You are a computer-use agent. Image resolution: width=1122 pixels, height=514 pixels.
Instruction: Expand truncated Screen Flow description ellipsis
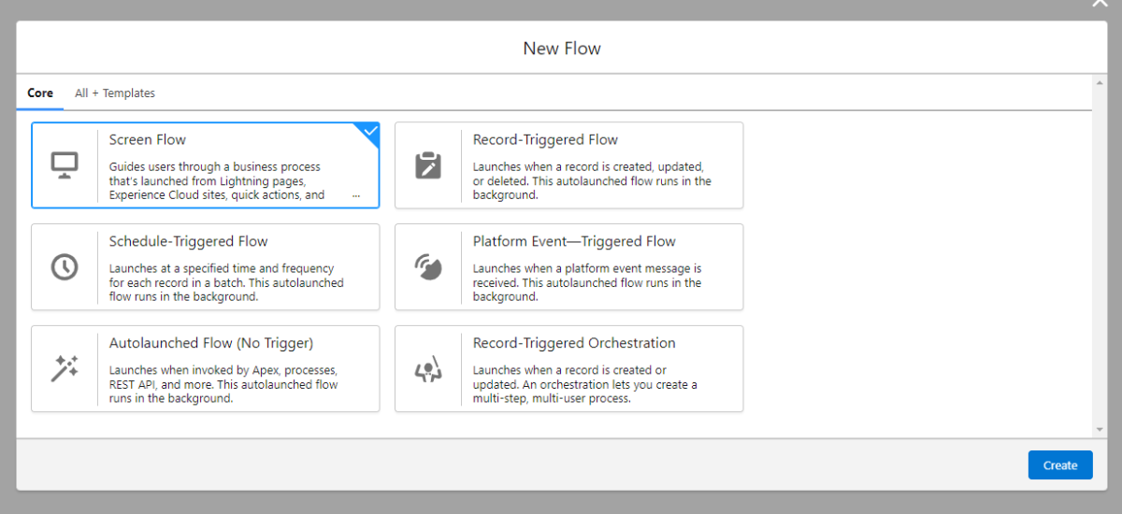click(355, 196)
